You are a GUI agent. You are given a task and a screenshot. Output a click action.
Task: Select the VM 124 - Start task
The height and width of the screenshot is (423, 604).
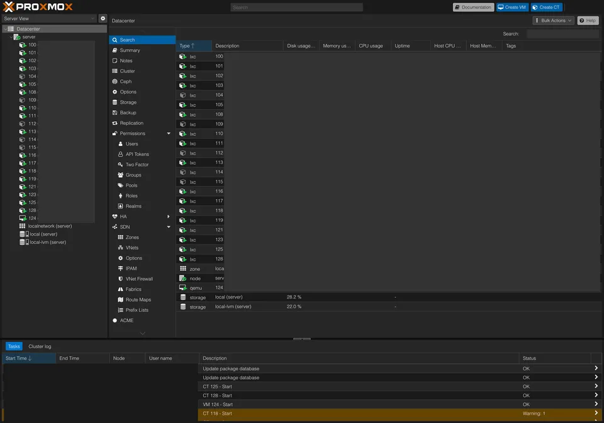(x=399, y=405)
